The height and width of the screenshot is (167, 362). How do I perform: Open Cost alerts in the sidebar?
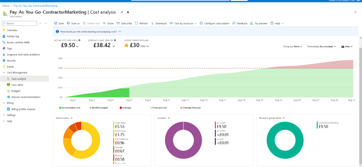(17, 85)
